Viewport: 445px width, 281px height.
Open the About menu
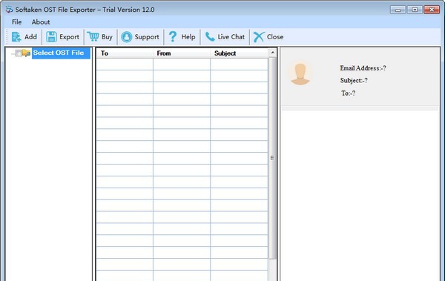click(41, 22)
